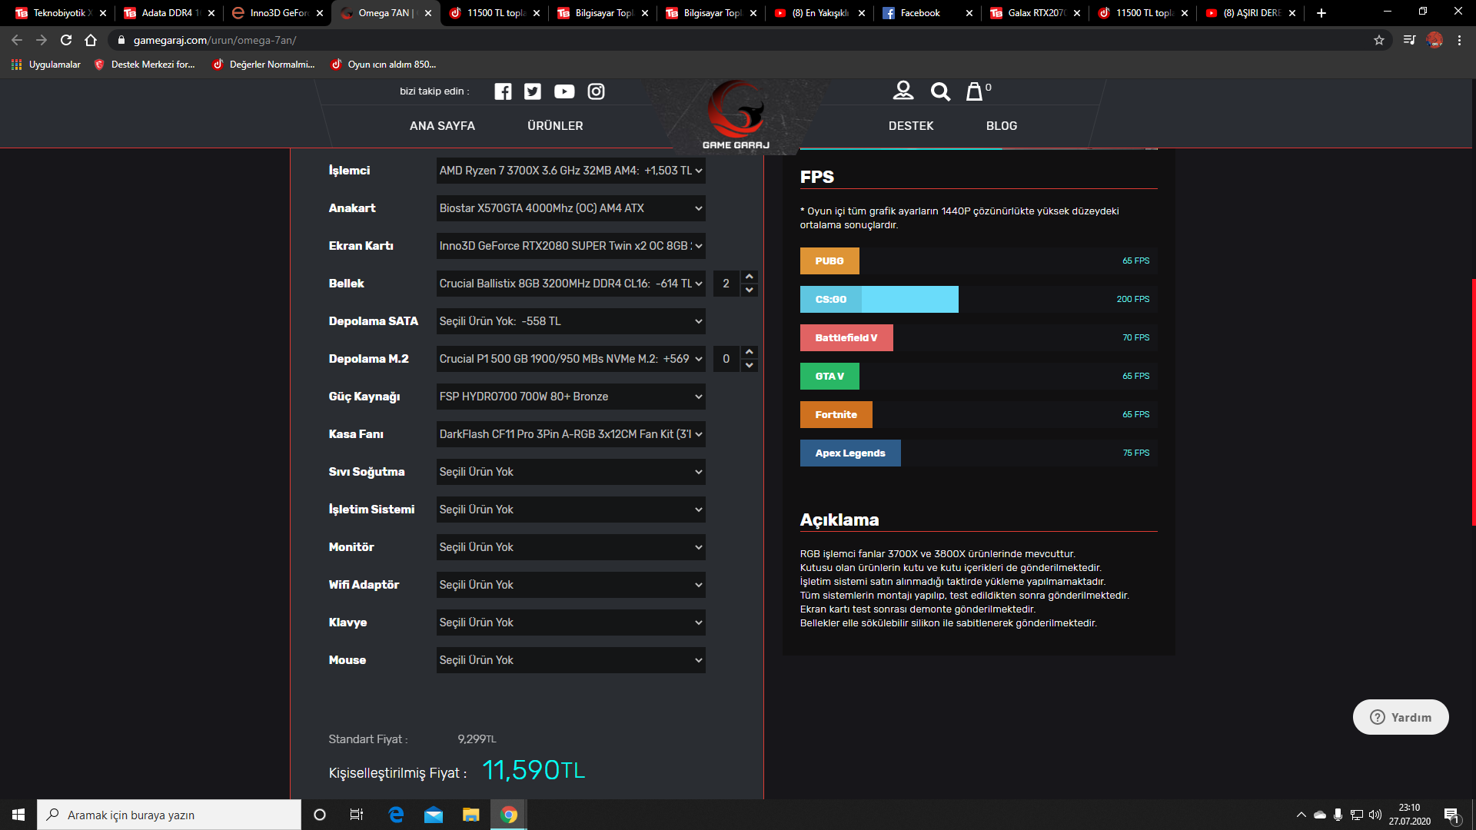Click CS:GO 200 FPS bar
Image resolution: width=1476 pixels, height=830 pixels.
979,299
